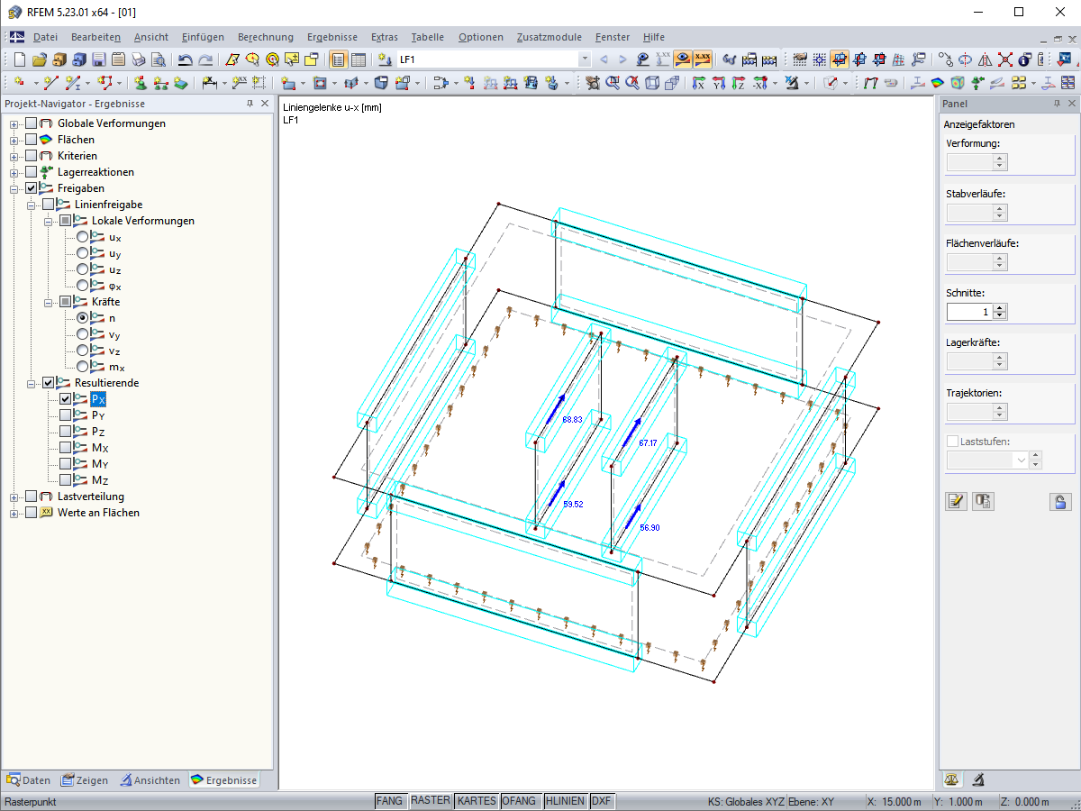Switch to the Daten navigator tab

coord(29,780)
